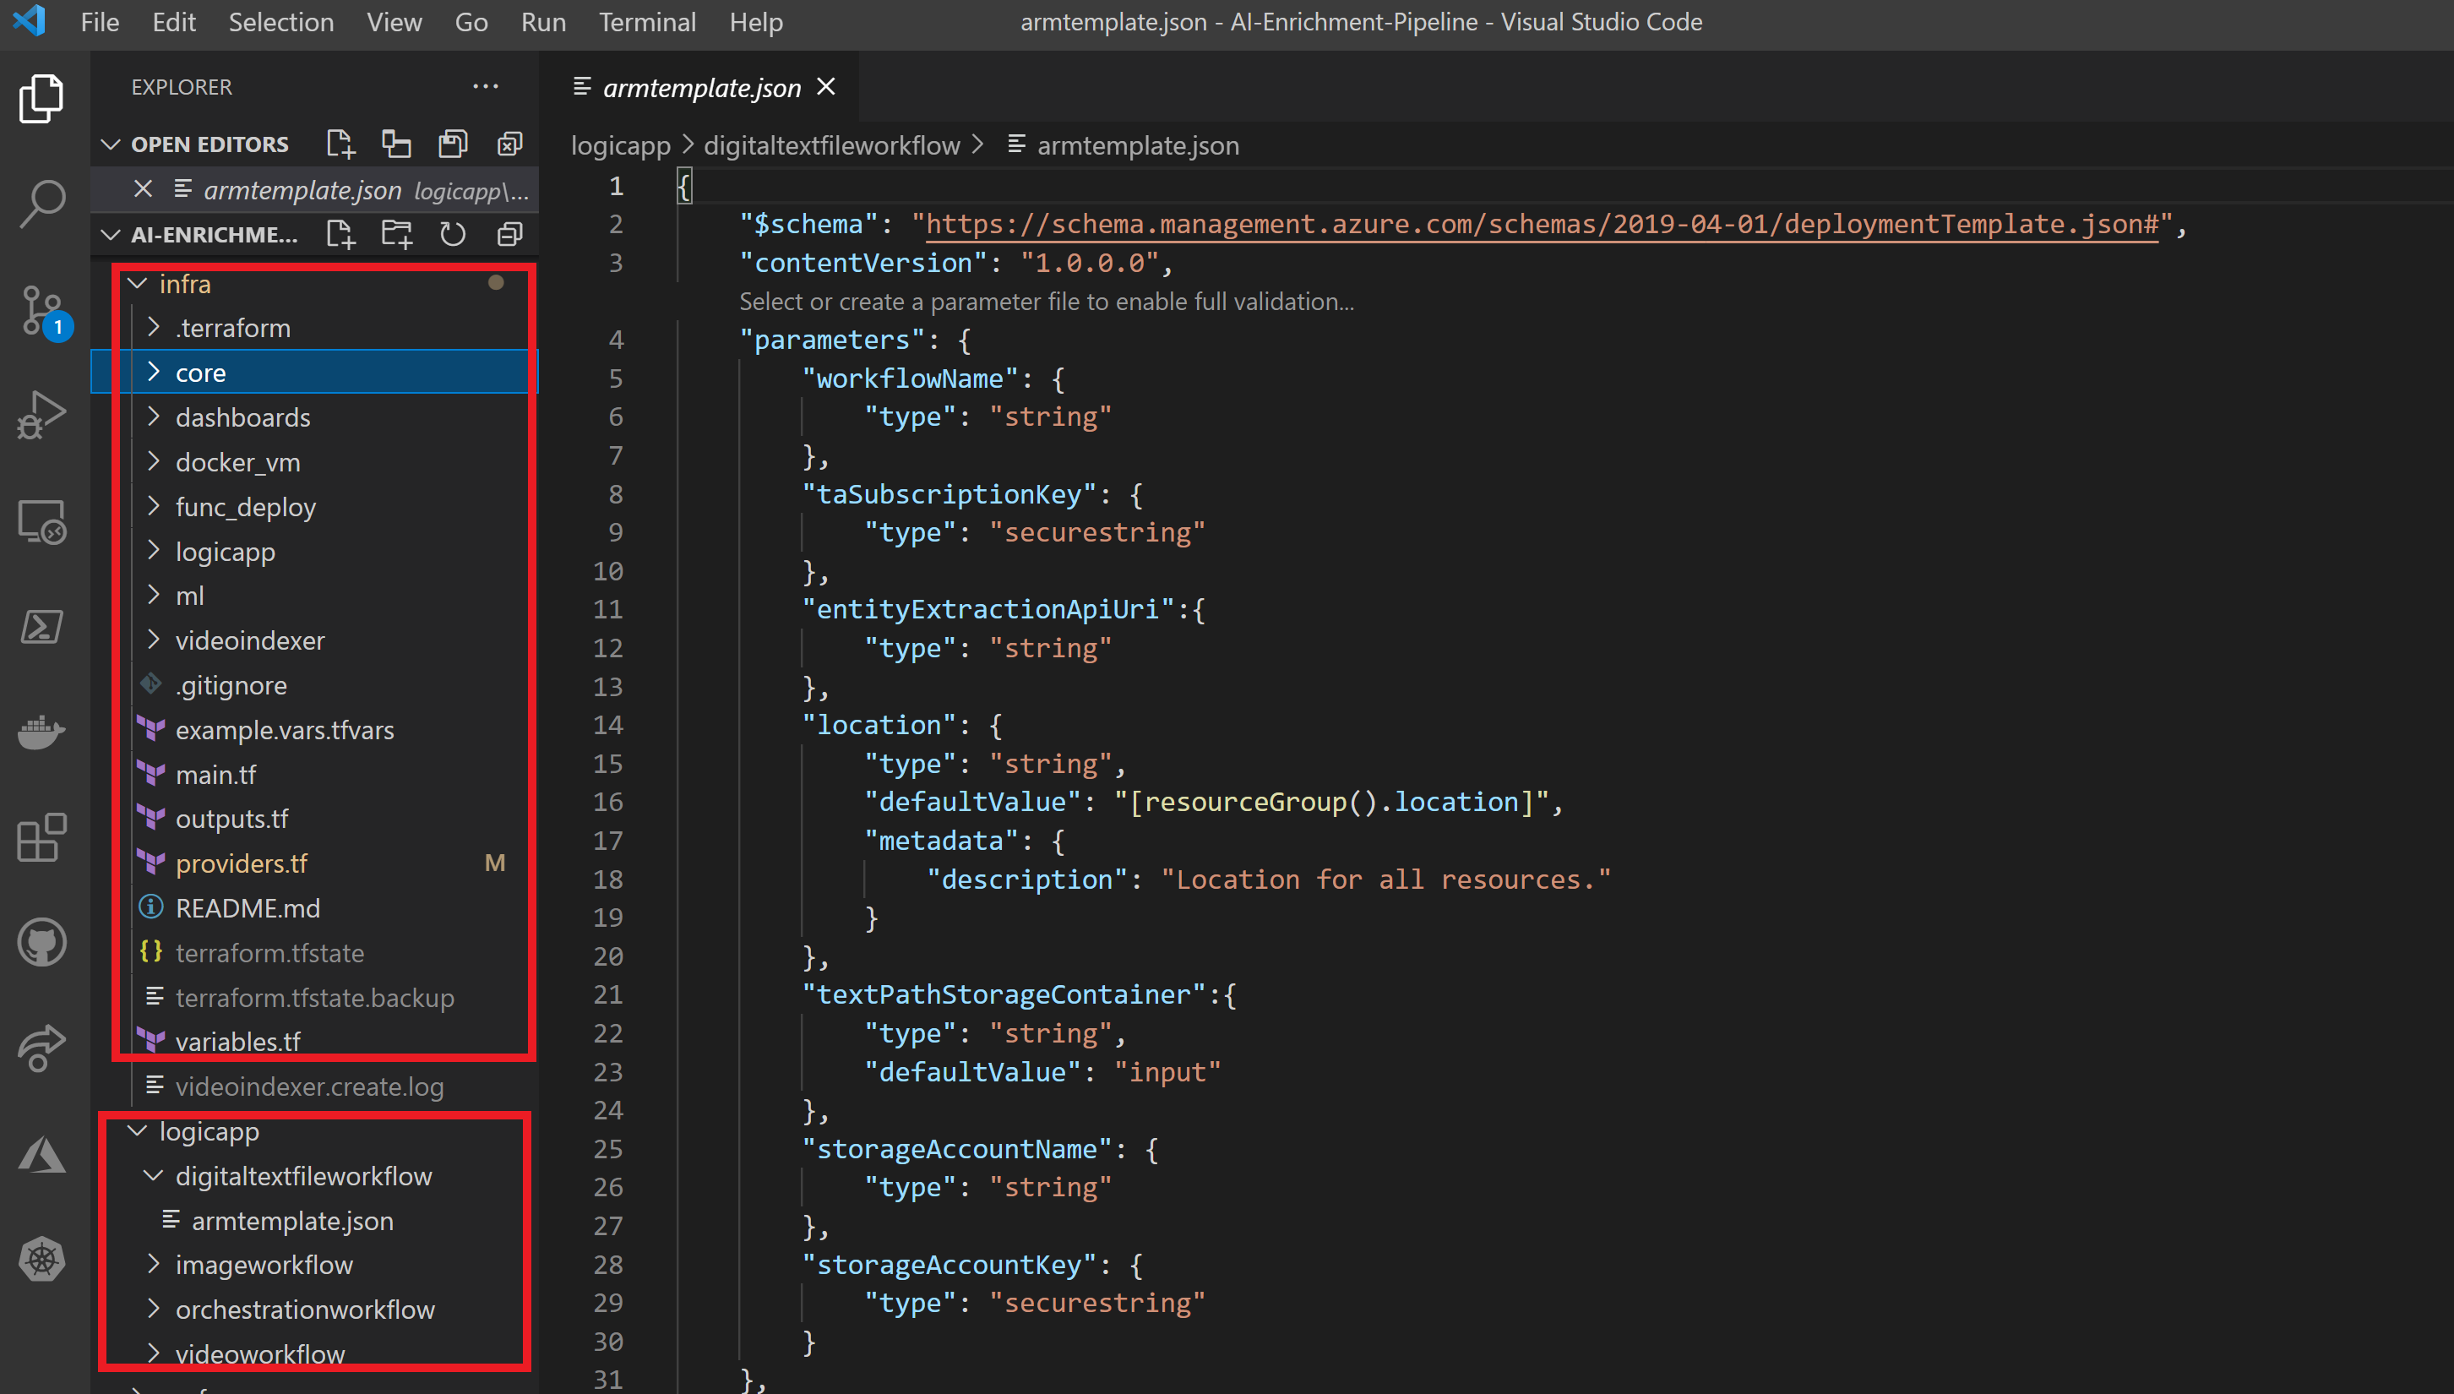Open the Kubernetes view
The height and width of the screenshot is (1394, 2454).
(x=41, y=1260)
